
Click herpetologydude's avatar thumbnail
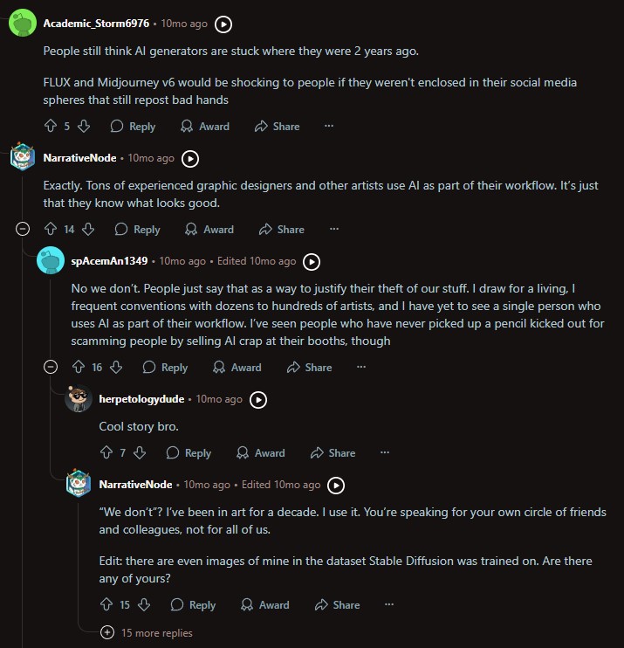[x=79, y=399]
